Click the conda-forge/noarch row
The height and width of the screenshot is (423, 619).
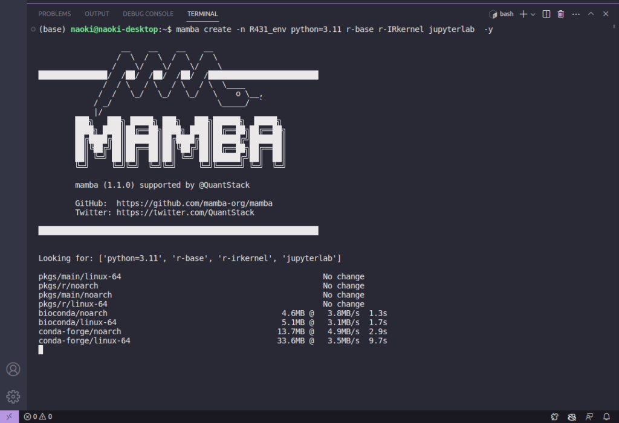tap(213, 331)
